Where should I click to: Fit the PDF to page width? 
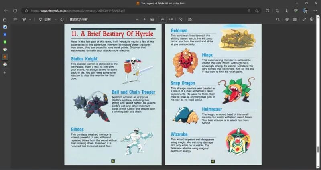[152, 19]
